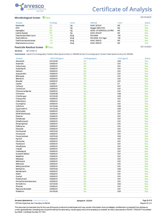Select the Microbiological Screen heading
Screen dimensions: 166x216
click(27, 17)
